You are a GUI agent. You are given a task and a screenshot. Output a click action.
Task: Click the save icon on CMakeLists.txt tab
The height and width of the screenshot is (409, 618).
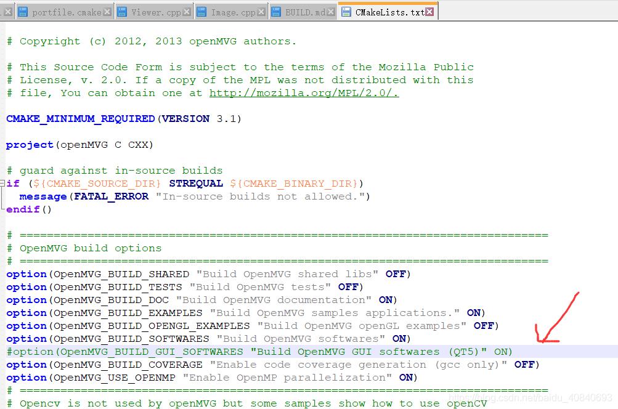(346, 12)
